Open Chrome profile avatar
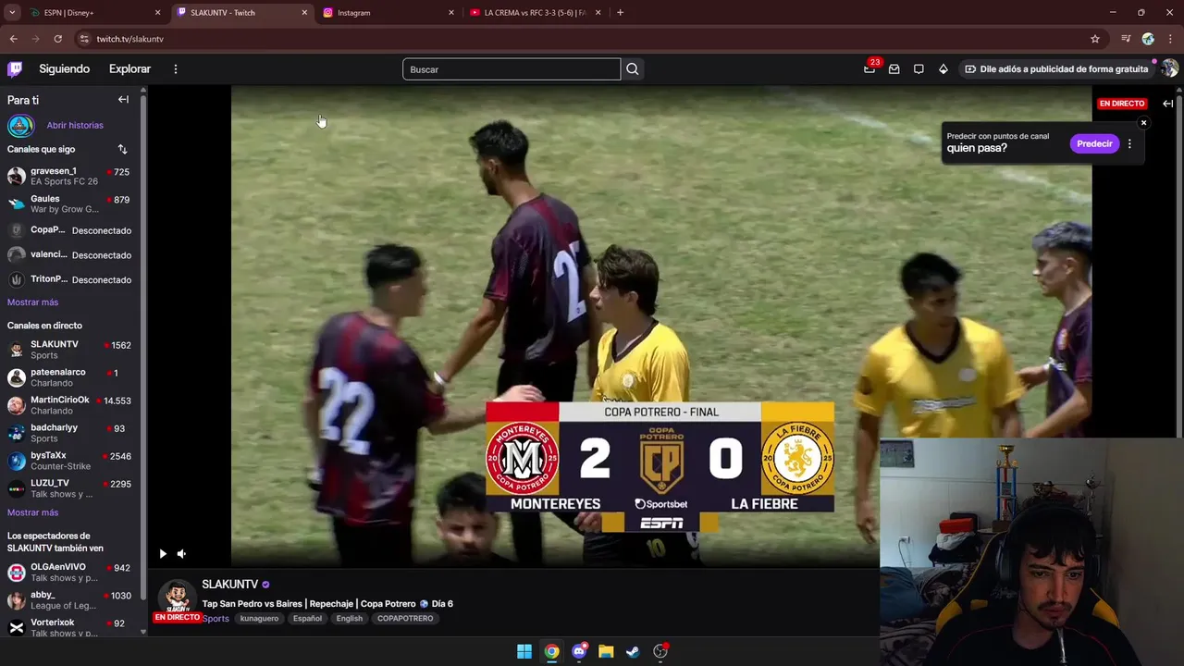The width and height of the screenshot is (1184, 666). click(x=1148, y=39)
